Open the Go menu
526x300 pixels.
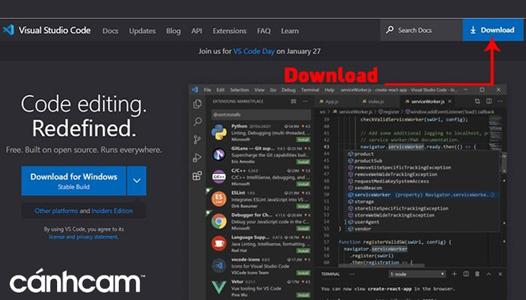(273, 90)
